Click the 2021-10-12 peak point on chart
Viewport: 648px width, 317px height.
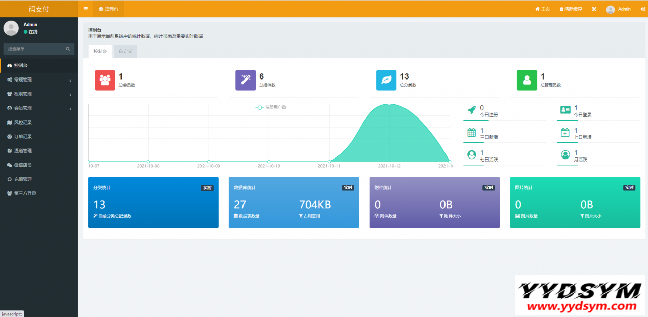[x=389, y=104]
